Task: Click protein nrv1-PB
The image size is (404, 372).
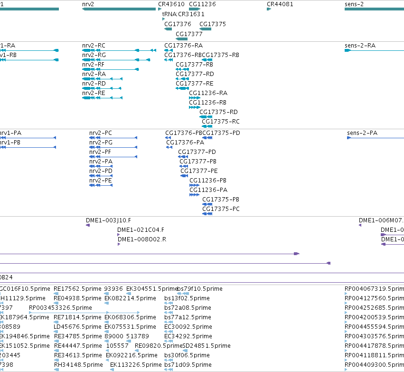Action: click(x=10, y=143)
